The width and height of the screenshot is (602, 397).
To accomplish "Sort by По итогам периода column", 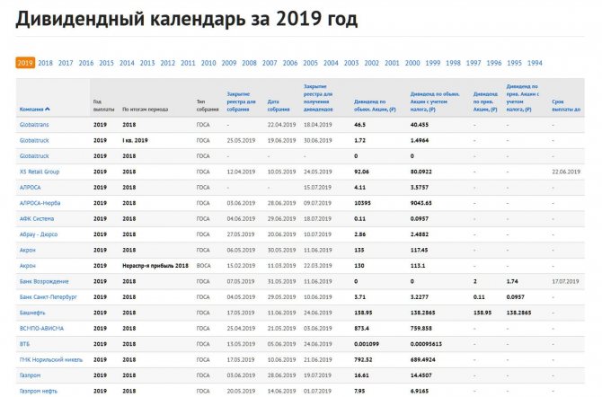I will [x=146, y=110].
